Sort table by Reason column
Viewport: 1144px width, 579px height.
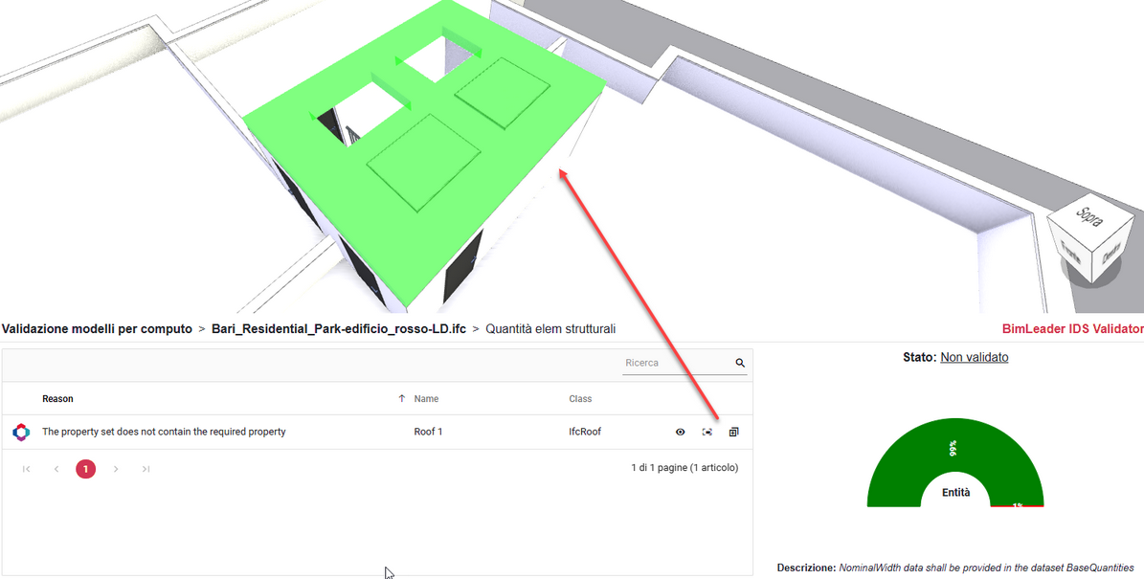click(57, 399)
